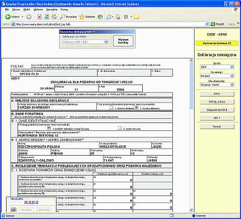Click the Mail envelope icon
Viewport: 241px width, 219px height.
(108, 17)
